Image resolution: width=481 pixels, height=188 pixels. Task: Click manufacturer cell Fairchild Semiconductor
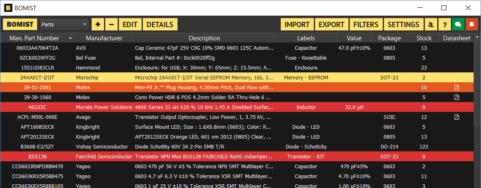coord(104,156)
